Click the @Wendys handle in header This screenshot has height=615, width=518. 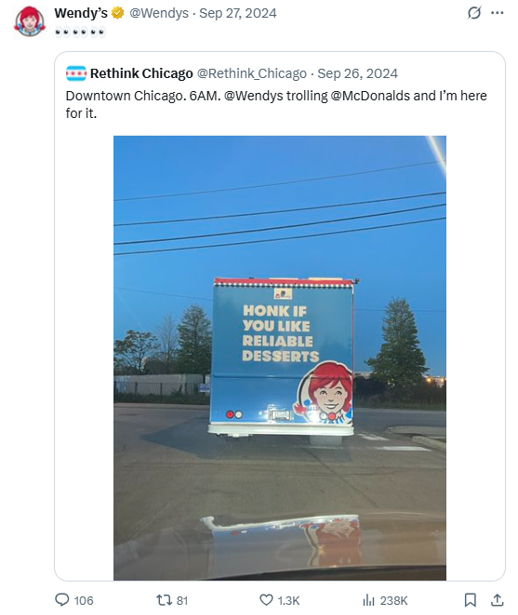[159, 13]
